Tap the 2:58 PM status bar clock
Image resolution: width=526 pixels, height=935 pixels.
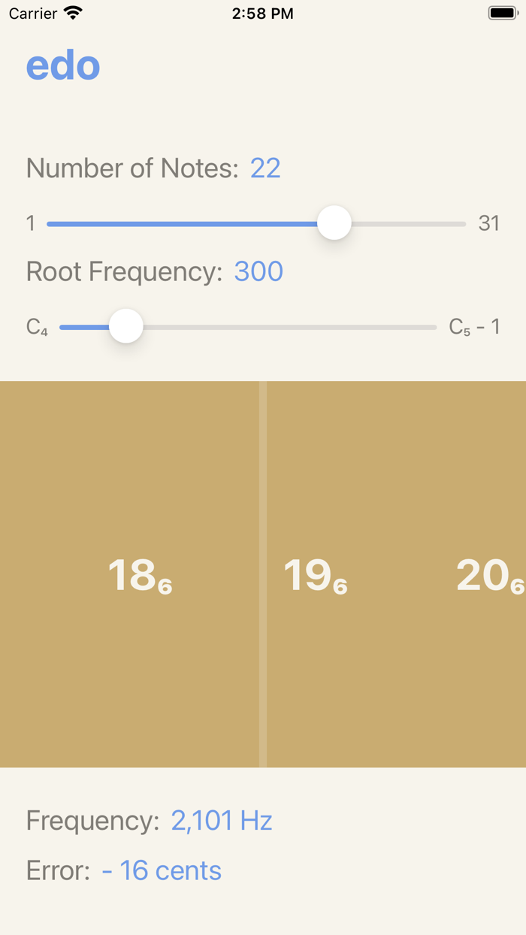click(x=263, y=14)
